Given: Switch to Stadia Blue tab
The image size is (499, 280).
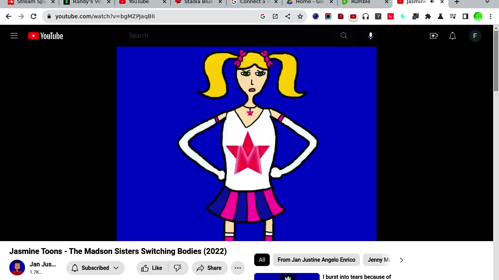Looking at the screenshot, I should [199, 2].
